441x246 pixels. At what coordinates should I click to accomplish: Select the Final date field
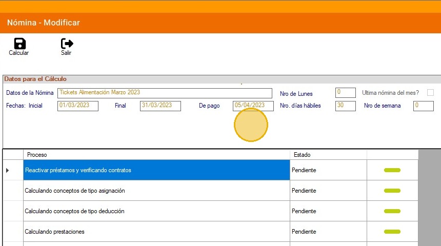[x=160, y=106]
